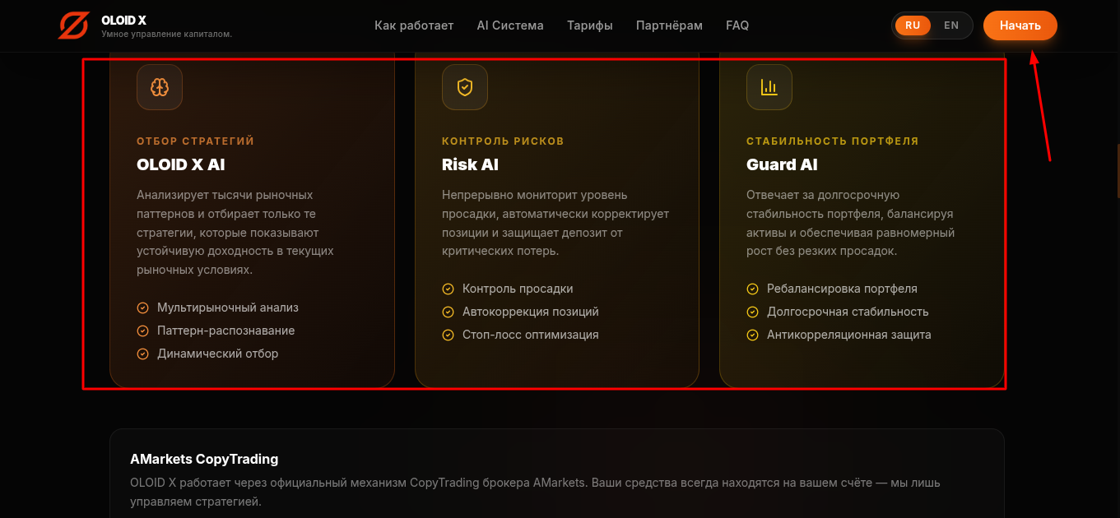The image size is (1120, 518).
Task: Switch language to EN
Action: coord(951,25)
